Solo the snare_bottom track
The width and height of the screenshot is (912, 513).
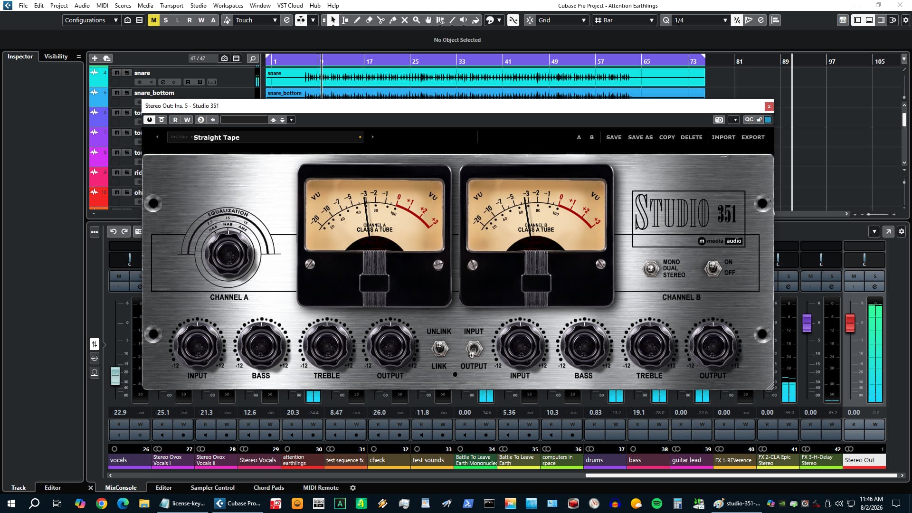point(126,93)
